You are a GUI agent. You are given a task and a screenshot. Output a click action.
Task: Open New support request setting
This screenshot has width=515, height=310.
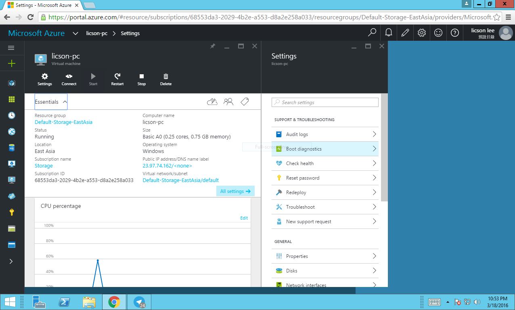click(325, 221)
